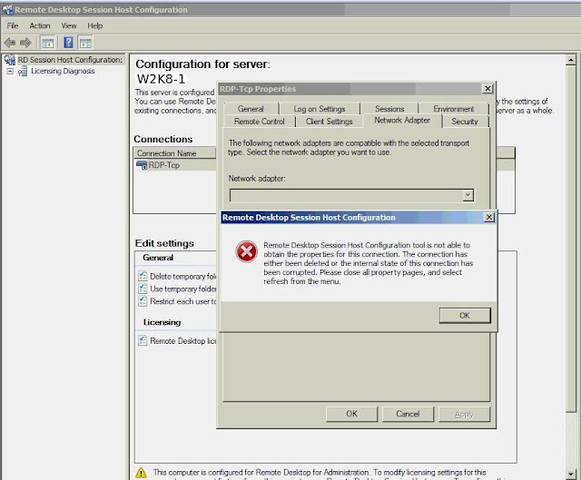Open the Help menu
Image resolution: width=581 pixels, height=480 pixels.
(94, 25)
